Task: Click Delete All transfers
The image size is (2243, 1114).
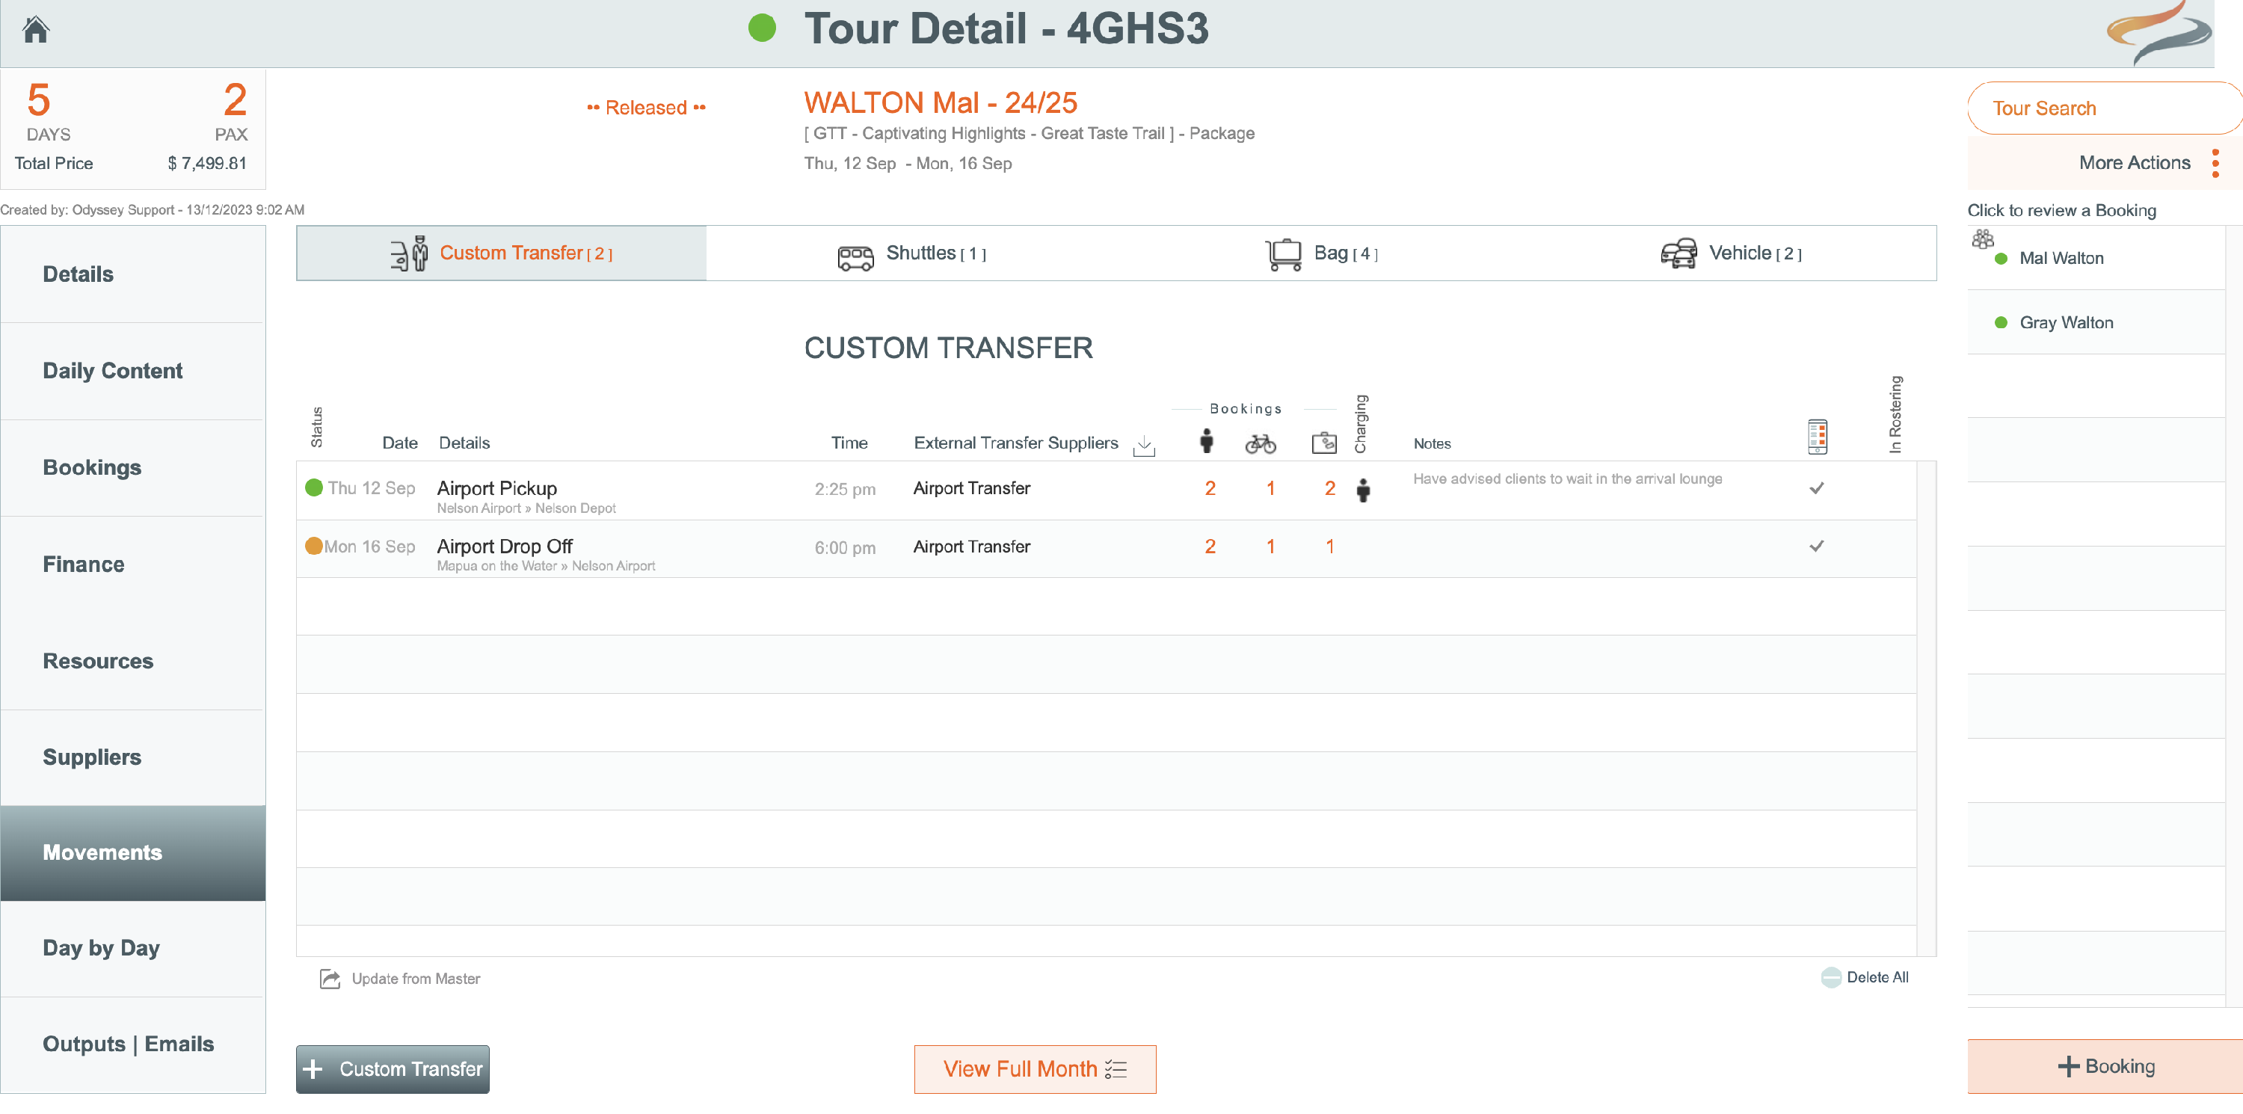Action: [x=1865, y=977]
